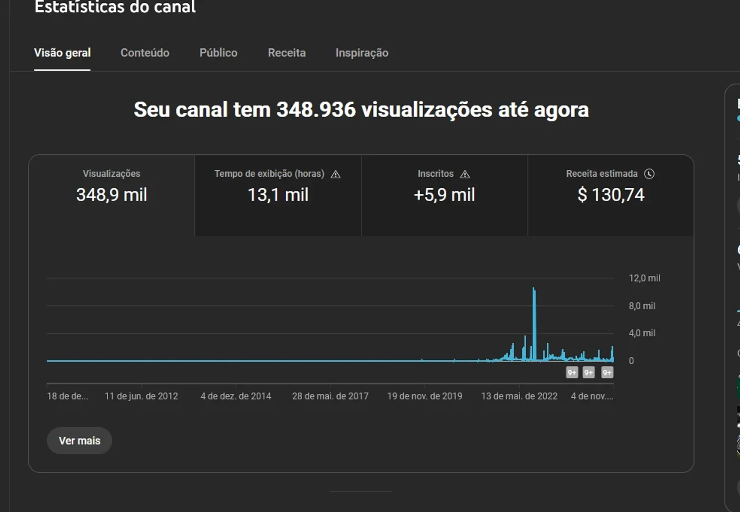The height and width of the screenshot is (512, 740).
Task: Click the 11 de jun. de 2012 date label
Action: (x=141, y=396)
